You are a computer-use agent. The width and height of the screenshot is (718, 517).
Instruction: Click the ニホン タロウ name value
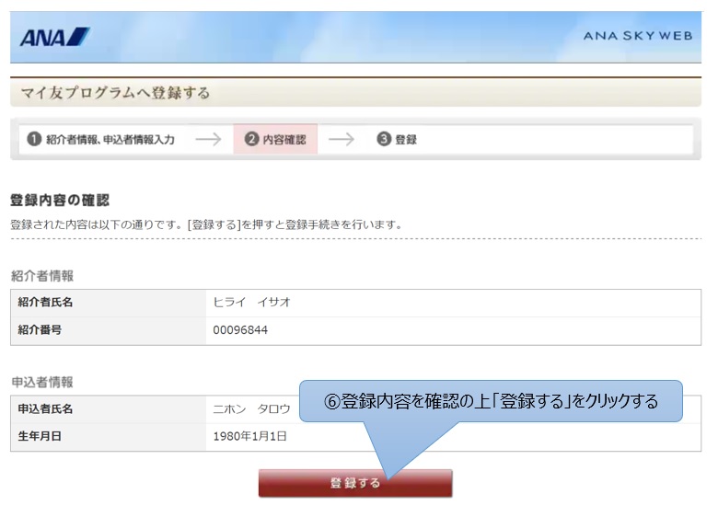251,408
